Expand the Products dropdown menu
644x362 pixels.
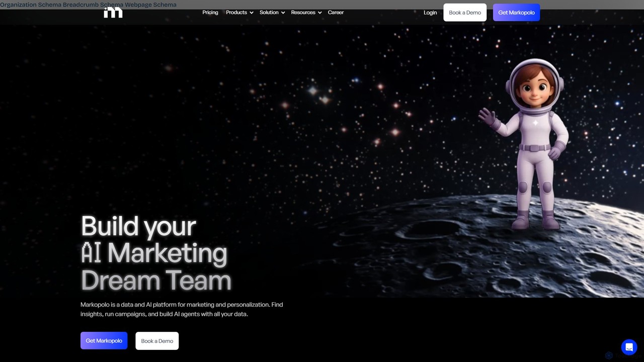pyautogui.click(x=239, y=13)
